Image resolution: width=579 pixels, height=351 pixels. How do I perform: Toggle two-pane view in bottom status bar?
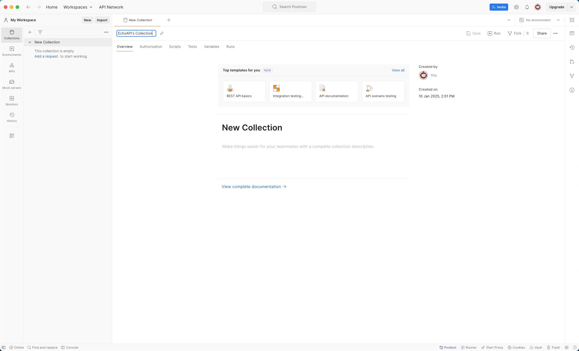(567, 347)
